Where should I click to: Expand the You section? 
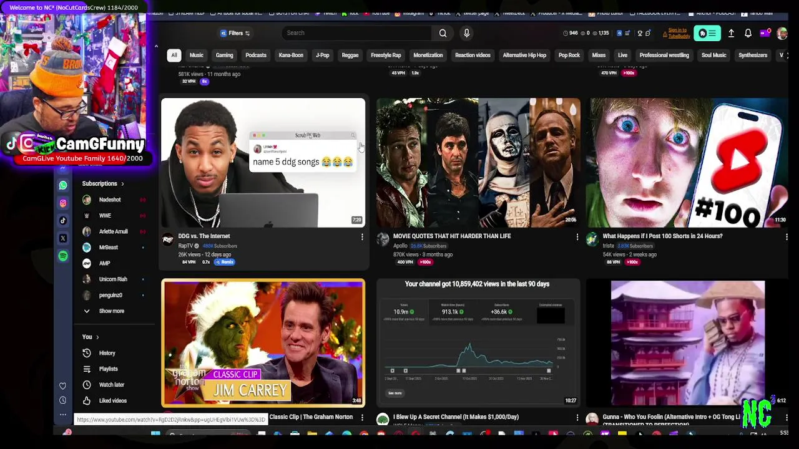tap(91, 337)
